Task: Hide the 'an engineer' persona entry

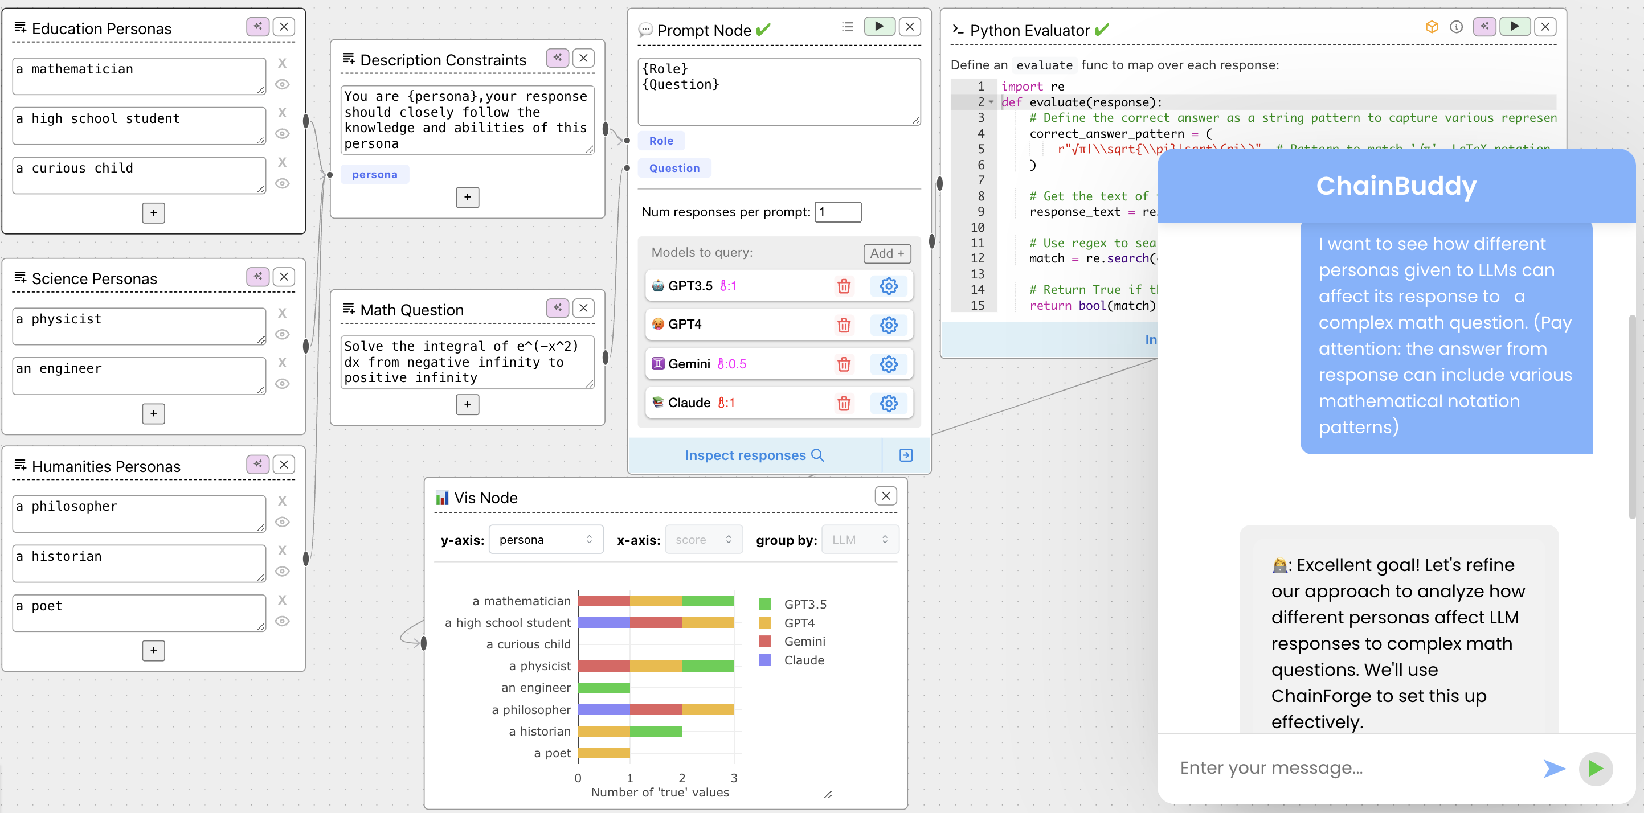Action: click(x=282, y=384)
